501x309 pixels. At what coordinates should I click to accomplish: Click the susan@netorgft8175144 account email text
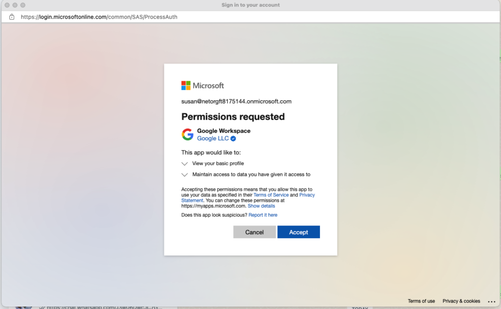(236, 102)
